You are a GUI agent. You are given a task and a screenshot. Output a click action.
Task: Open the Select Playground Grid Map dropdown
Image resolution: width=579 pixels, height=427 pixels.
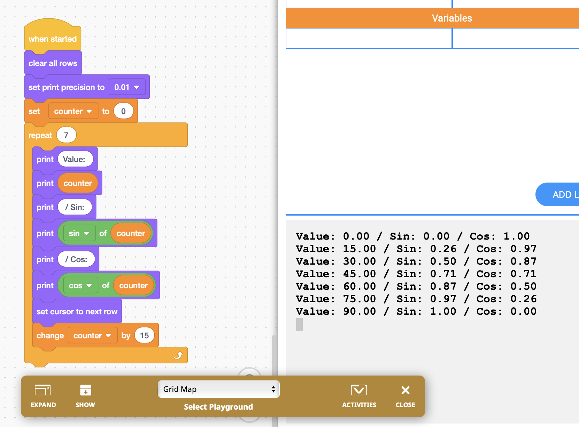pyautogui.click(x=218, y=389)
